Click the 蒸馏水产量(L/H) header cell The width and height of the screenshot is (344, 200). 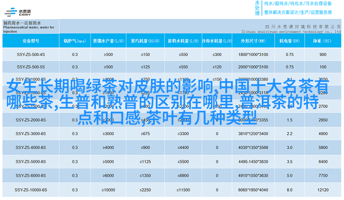pos(108,41)
